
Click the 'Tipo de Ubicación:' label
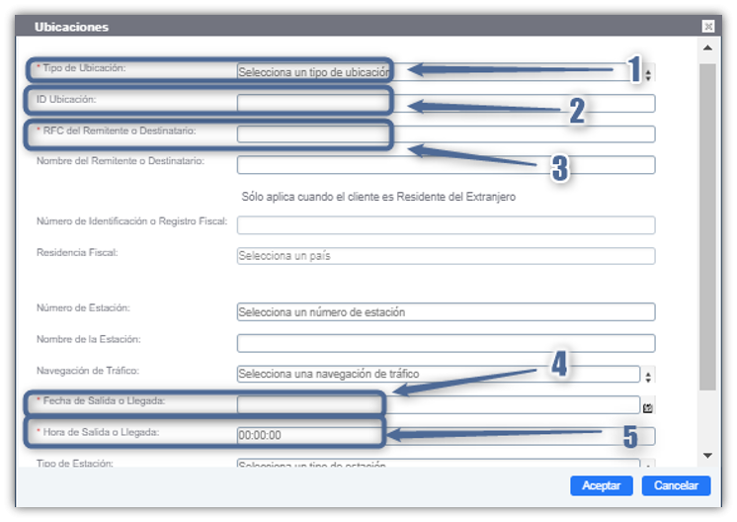(x=85, y=67)
